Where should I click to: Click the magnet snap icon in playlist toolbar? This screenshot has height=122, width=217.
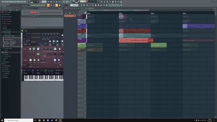pyautogui.click(x=66, y=8)
